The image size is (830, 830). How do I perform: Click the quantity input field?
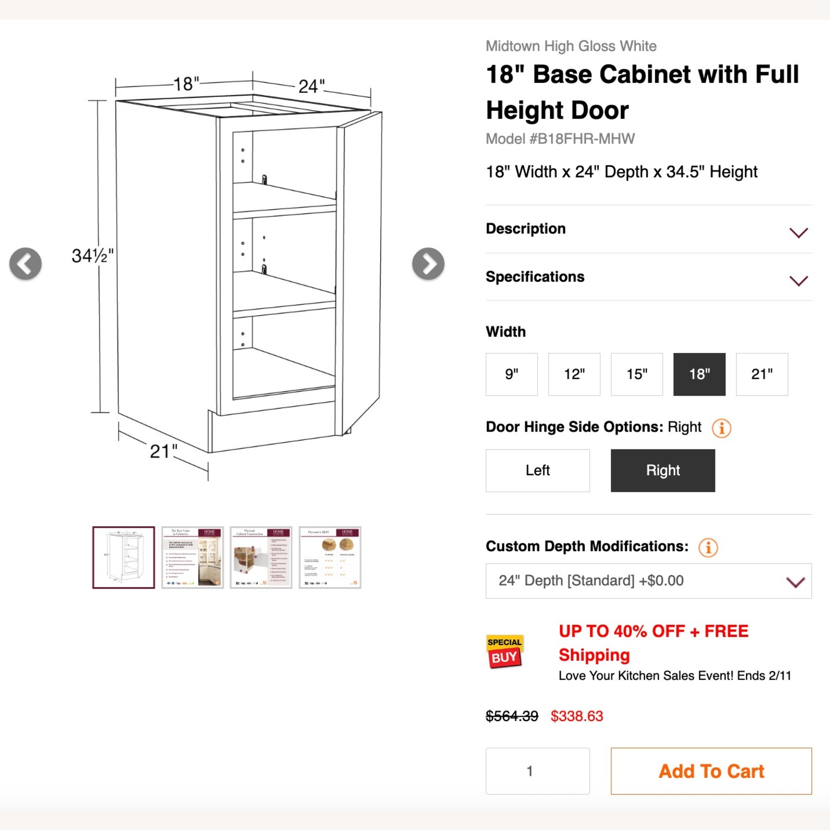point(537,771)
